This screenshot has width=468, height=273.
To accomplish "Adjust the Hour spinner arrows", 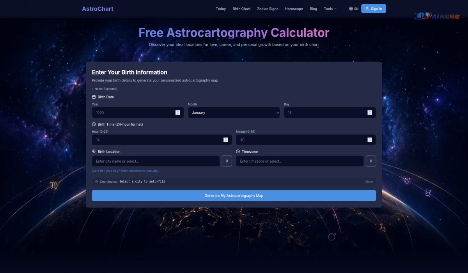I will (x=226, y=140).
